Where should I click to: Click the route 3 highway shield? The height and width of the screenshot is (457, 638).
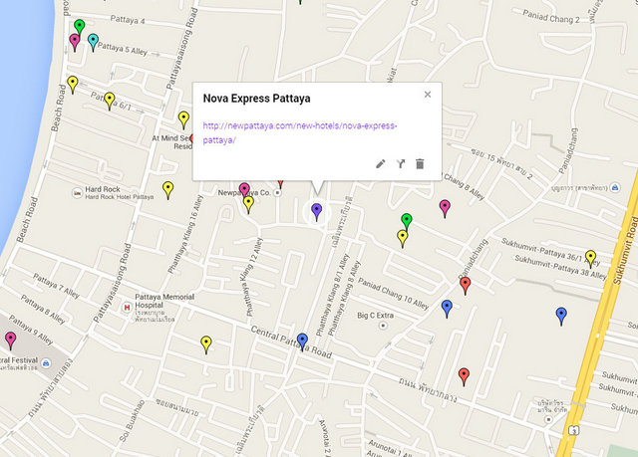(573, 430)
